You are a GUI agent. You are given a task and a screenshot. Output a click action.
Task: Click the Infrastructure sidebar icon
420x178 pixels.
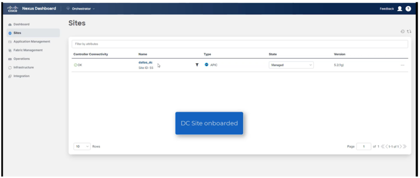tap(10, 67)
